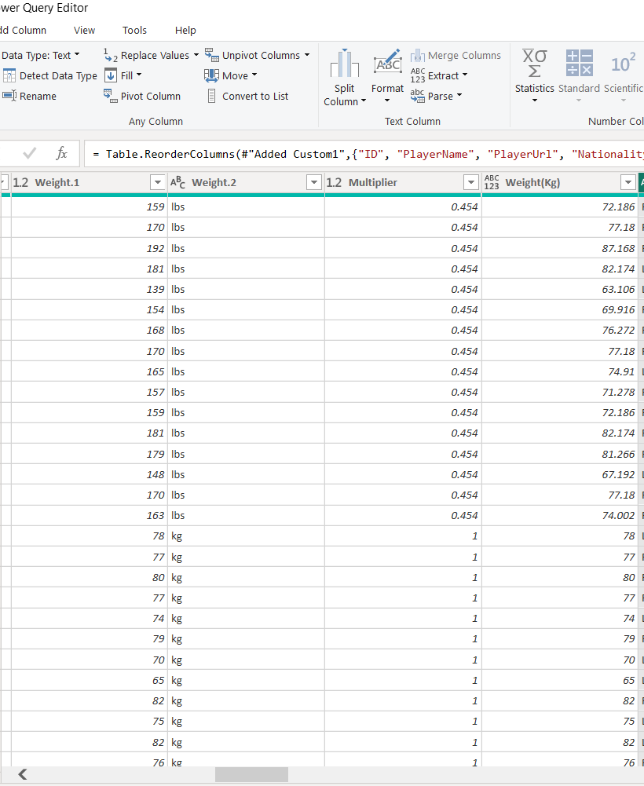Select the Format tool

[386, 75]
